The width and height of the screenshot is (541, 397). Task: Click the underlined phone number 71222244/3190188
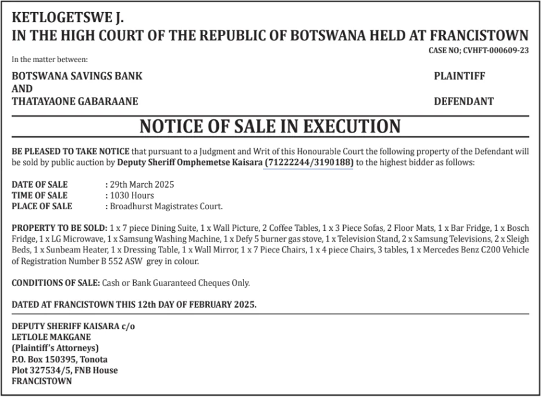pos(309,163)
